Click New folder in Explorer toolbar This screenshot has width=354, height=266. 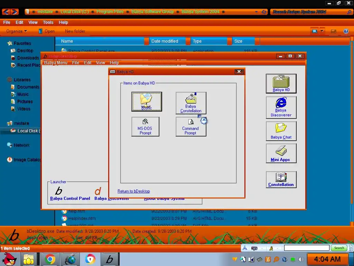[x=75, y=31]
